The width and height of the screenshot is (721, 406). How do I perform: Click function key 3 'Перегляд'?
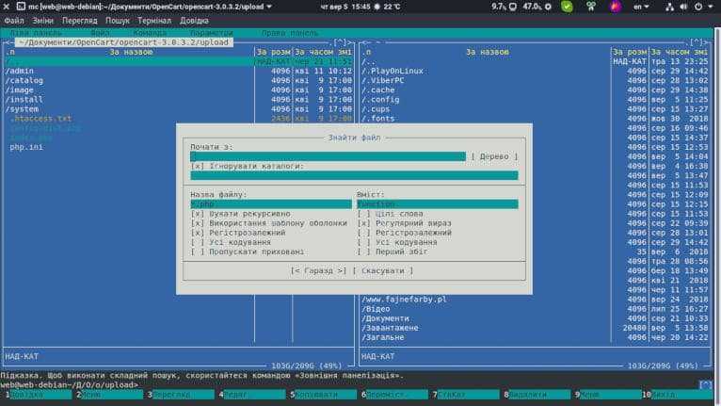coord(181,395)
